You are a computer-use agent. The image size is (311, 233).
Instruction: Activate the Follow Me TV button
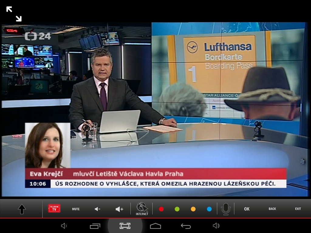pos(54,208)
